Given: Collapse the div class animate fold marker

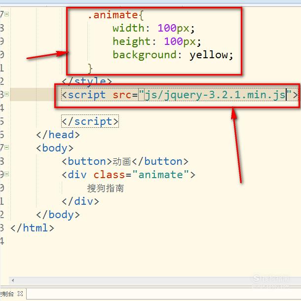Looking at the screenshot, I should point(7,174).
